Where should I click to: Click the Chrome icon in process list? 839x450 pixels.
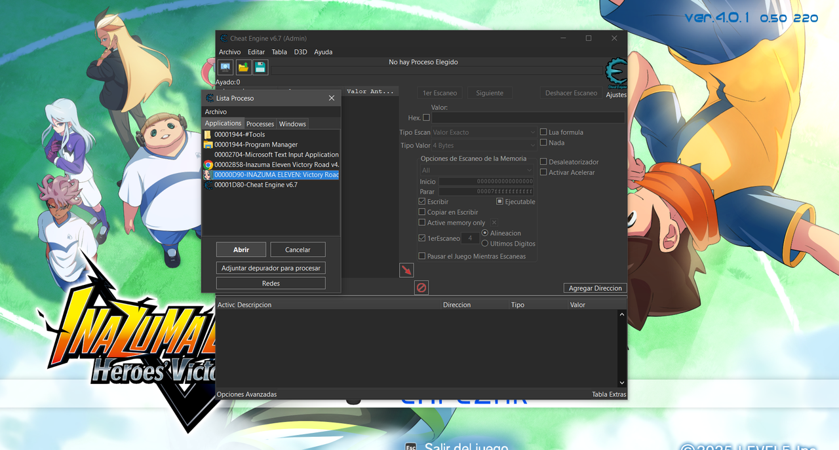[x=208, y=165]
